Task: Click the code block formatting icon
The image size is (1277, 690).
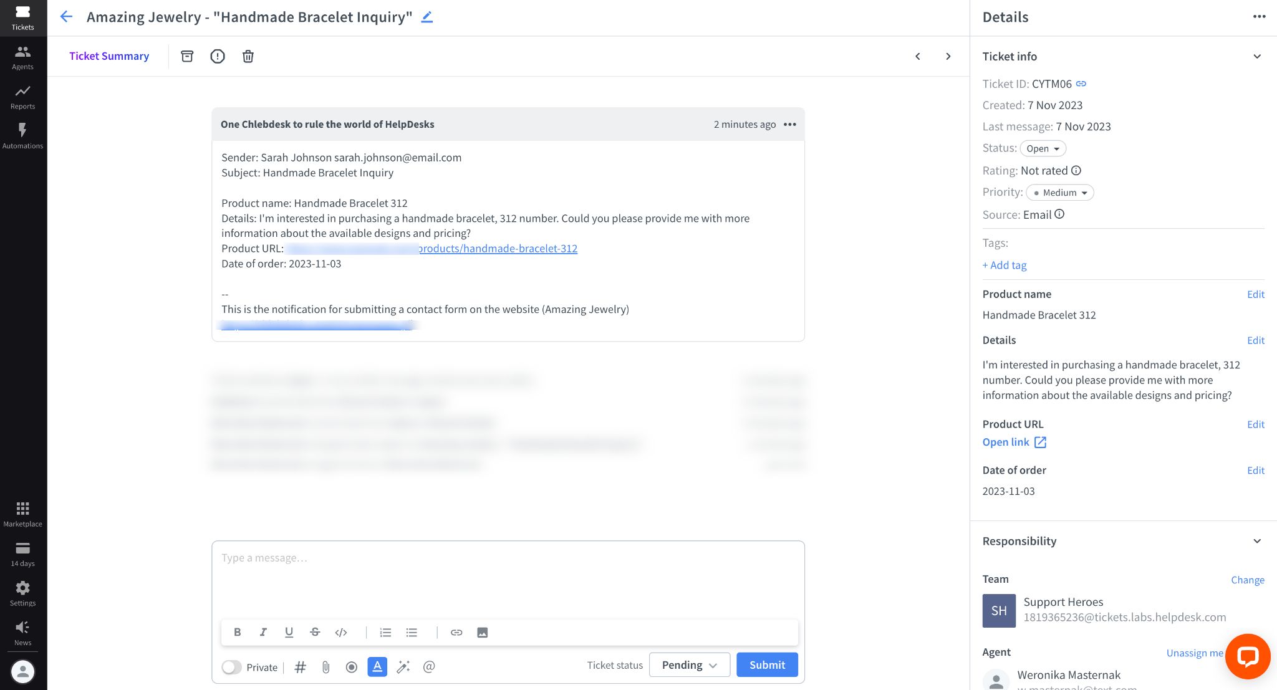Action: point(340,632)
